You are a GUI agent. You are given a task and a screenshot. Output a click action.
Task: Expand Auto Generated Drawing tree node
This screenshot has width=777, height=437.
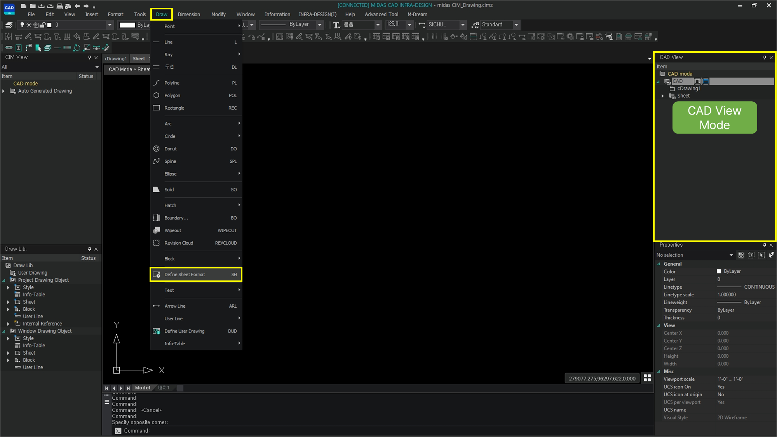coord(3,91)
